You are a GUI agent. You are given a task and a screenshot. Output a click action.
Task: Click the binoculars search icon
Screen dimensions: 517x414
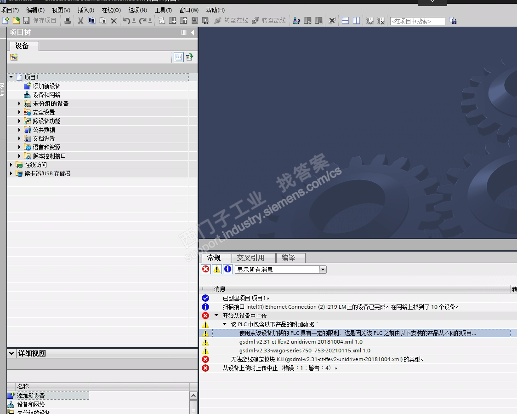coord(453,21)
